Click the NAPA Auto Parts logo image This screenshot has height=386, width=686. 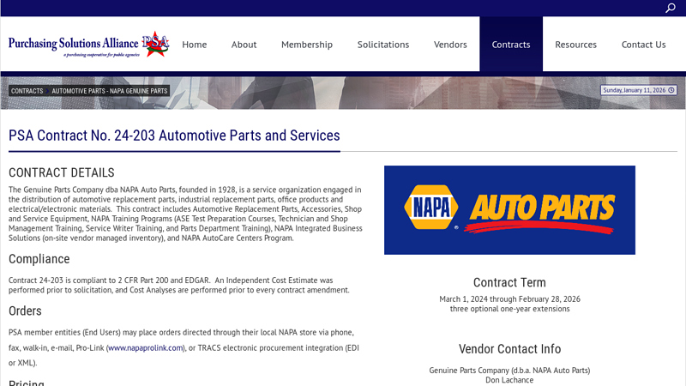point(509,210)
